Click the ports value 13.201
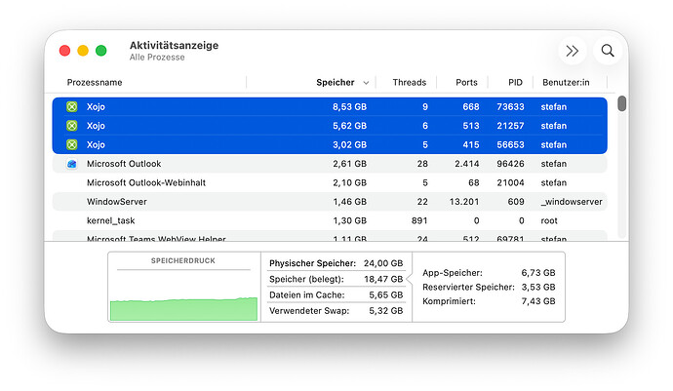Viewport: 673px width, 391px height. point(464,201)
